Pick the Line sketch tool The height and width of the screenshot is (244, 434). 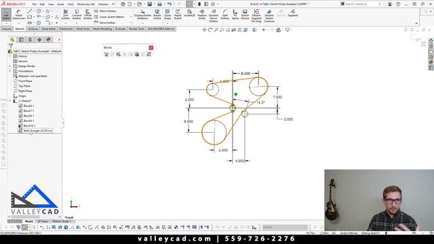[30, 11]
